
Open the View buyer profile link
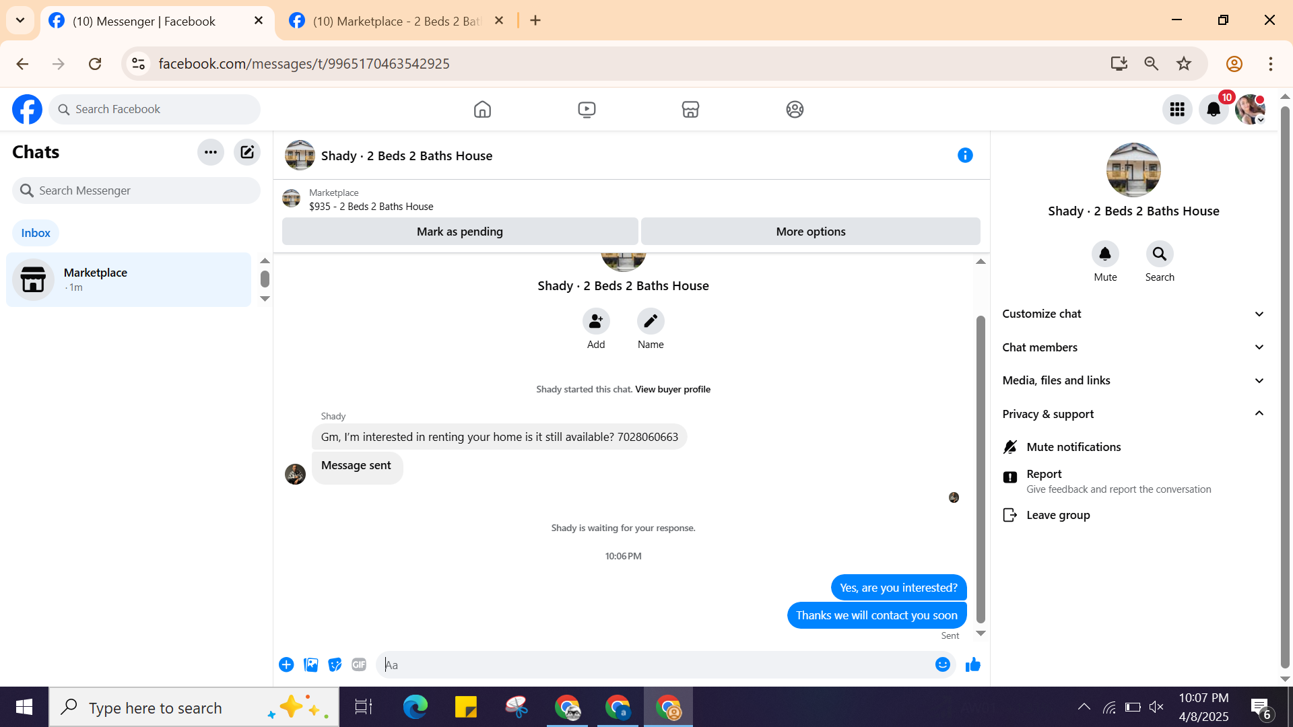tap(672, 389)
